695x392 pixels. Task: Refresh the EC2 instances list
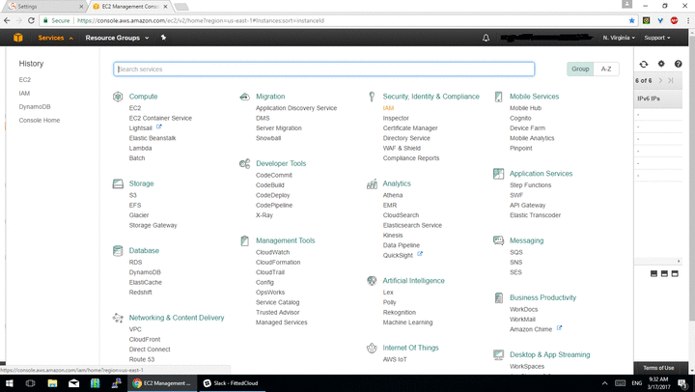point(644,64)
